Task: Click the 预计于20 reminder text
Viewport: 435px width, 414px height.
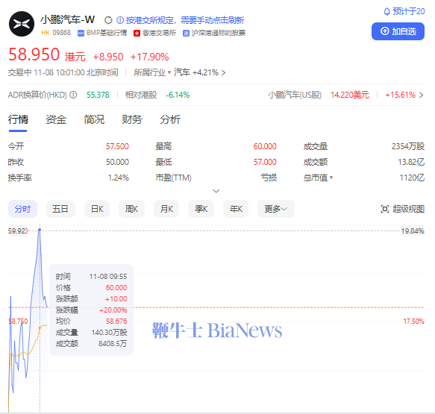Action: tap(408, 11)
